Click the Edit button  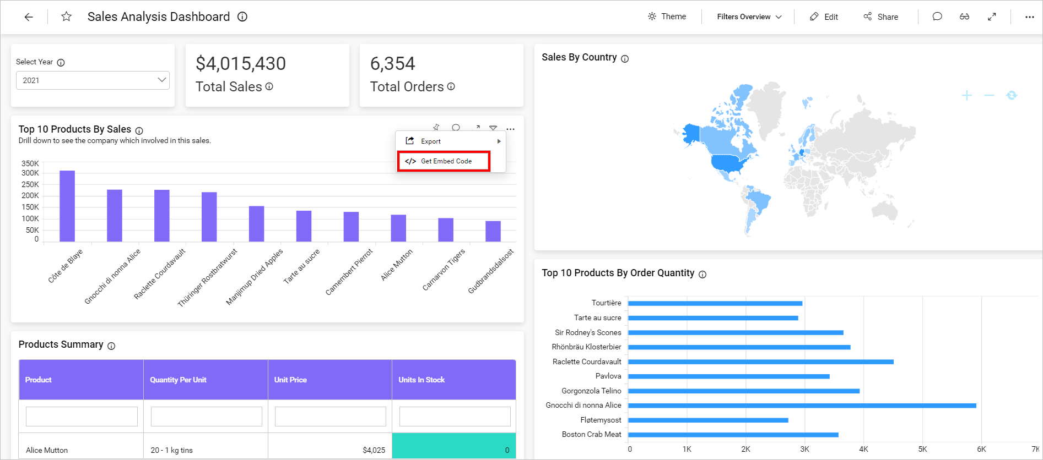(x=824, y=17)
